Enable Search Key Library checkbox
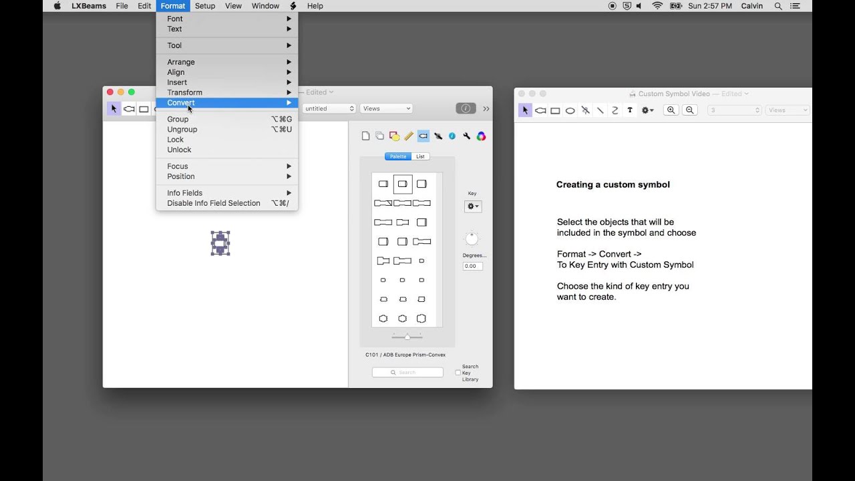Viewport: 855px width, 481px height. pyautogui.click(x=458, y=373)
